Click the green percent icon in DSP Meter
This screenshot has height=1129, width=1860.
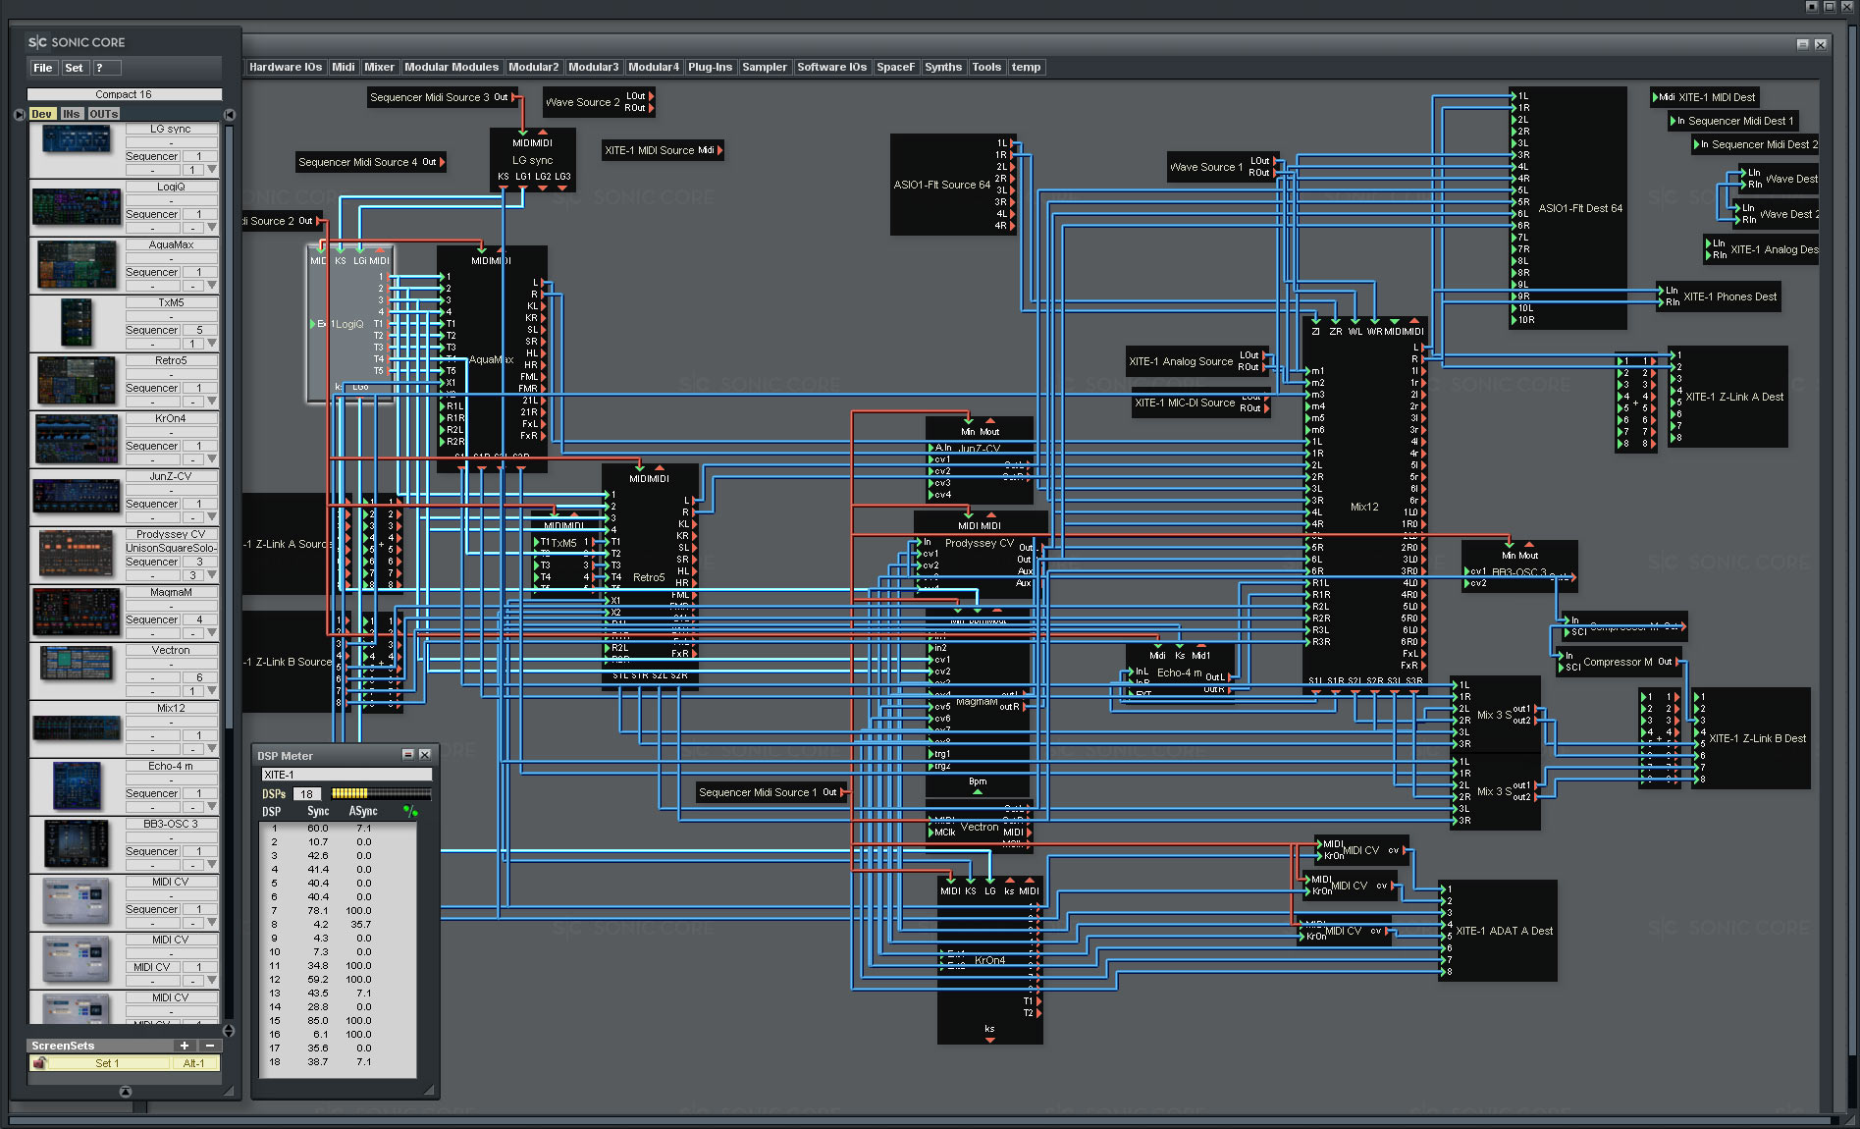click(410, 812)
